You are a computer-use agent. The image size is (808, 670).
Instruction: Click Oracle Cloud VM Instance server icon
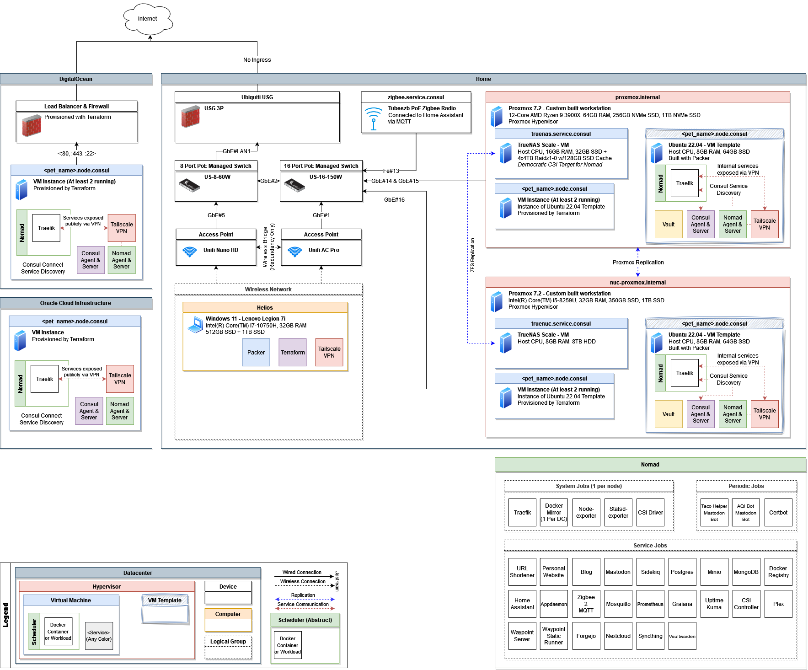20,341
